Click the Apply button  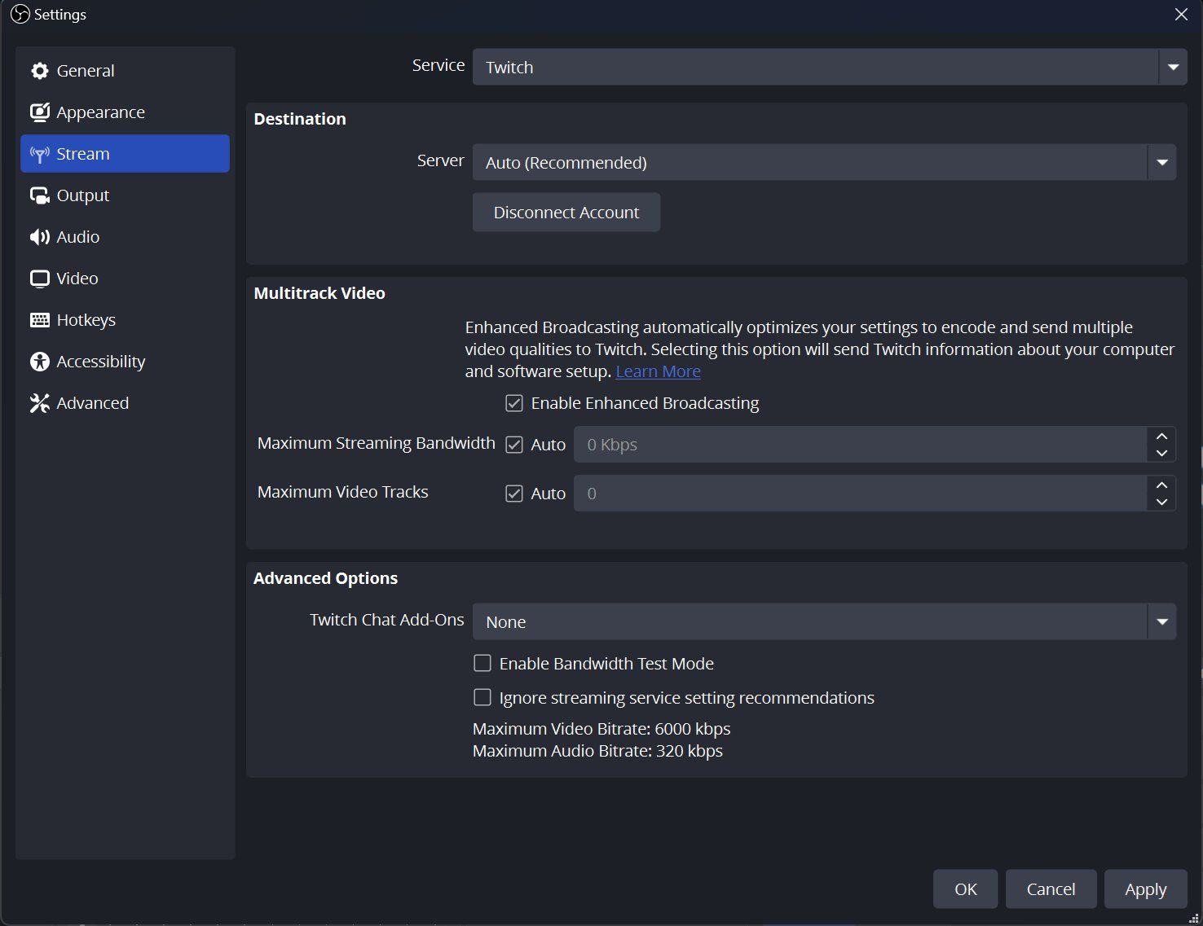[x=1145, y=889]
